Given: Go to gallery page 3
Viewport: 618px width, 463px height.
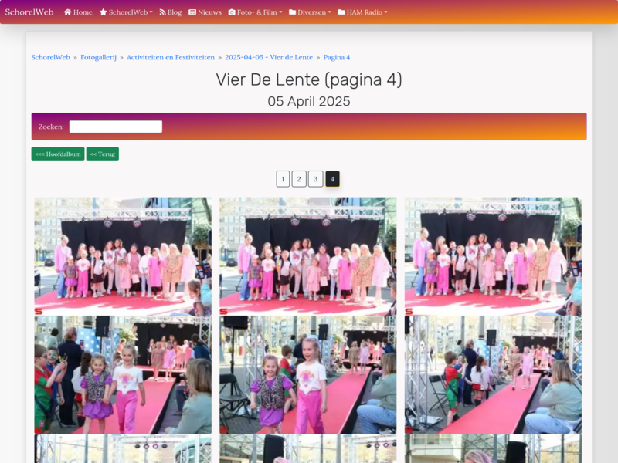Looking at the screenshot, I should [x=316, y=179].
